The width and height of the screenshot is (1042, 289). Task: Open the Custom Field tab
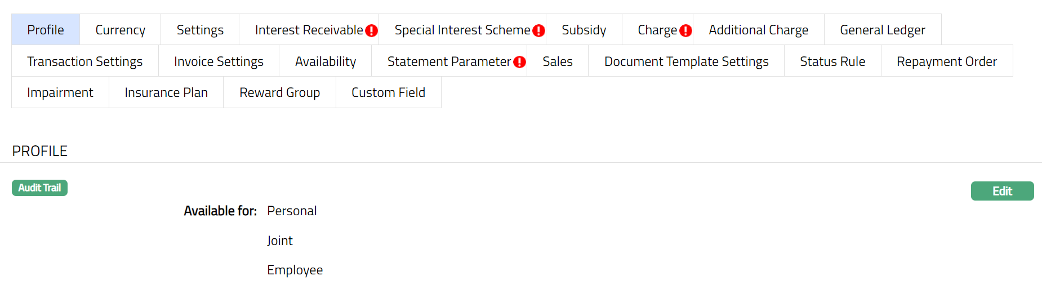point(388,92)
